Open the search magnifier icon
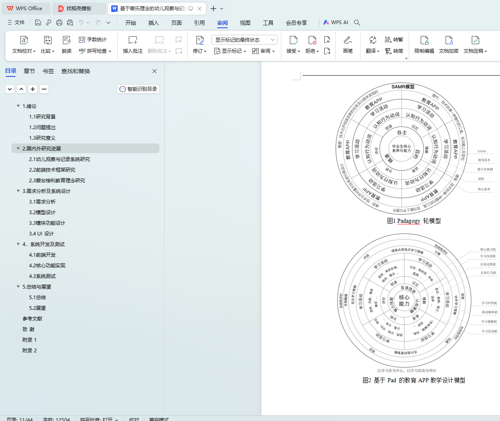Image resolution: width=500 pixels, height=421 pixels. (x=357, y=22)
